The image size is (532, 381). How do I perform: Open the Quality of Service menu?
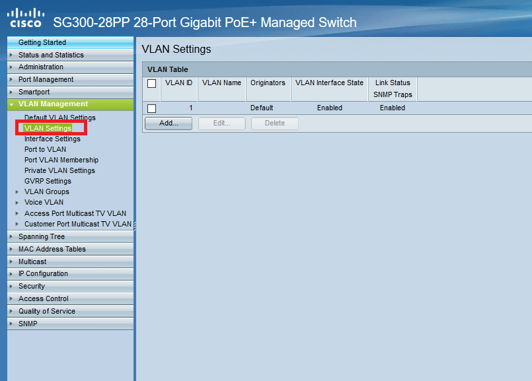70,311
